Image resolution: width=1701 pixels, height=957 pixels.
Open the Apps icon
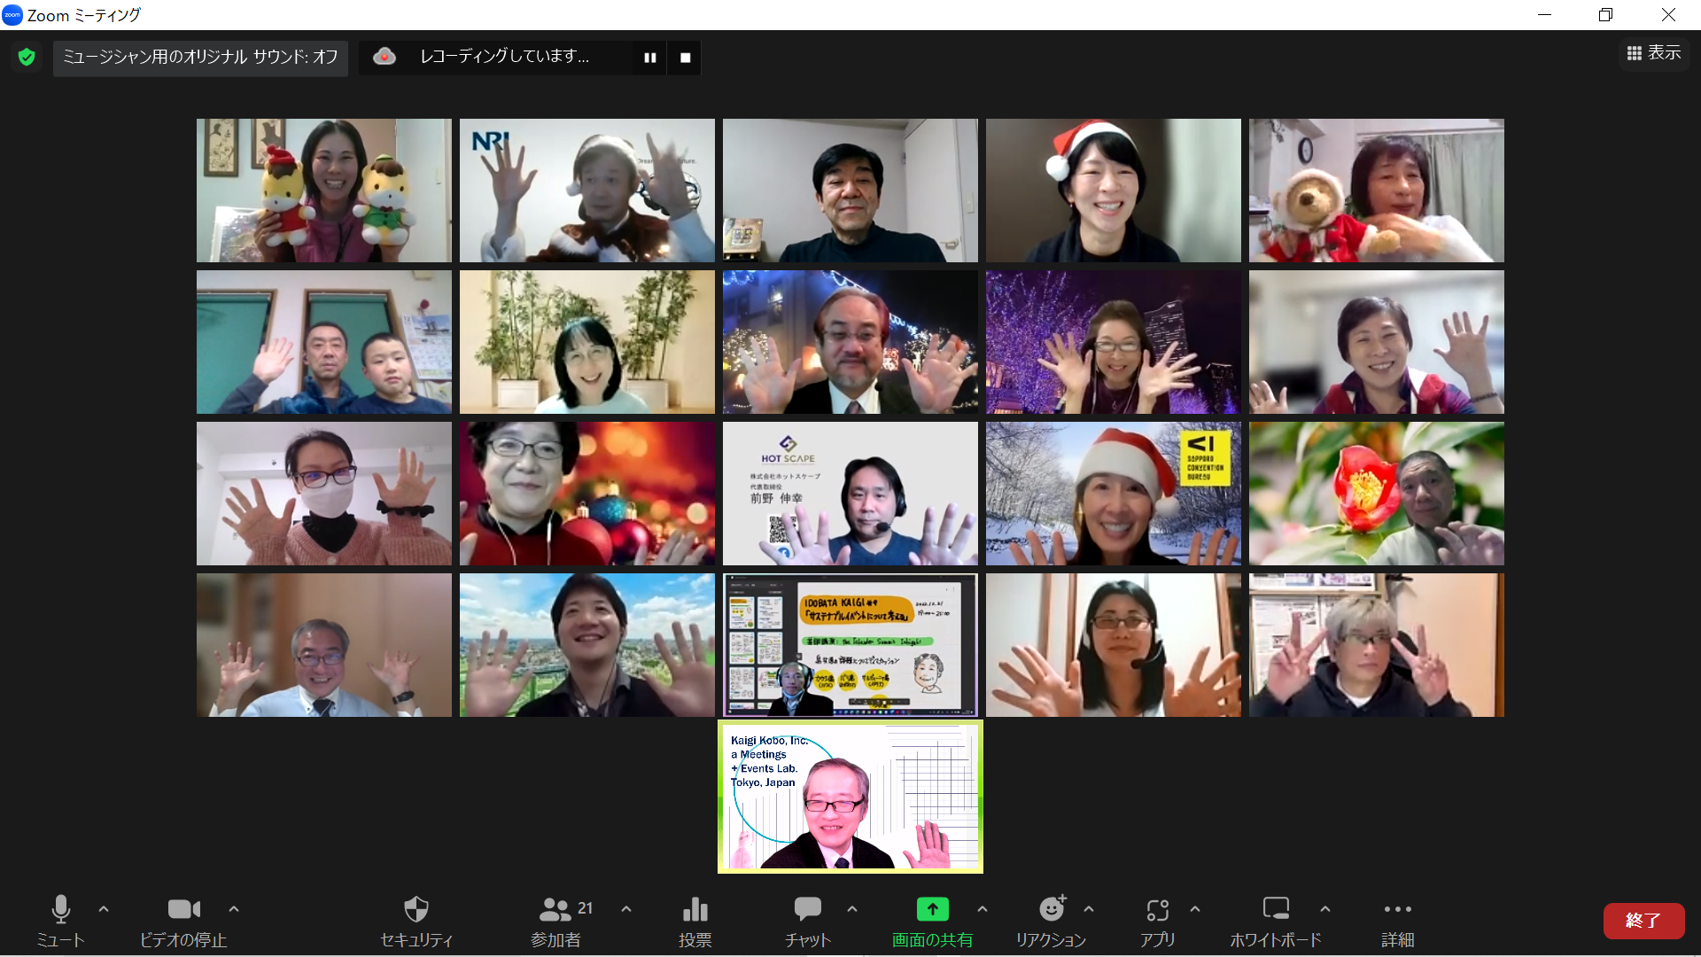point(1157,910)
